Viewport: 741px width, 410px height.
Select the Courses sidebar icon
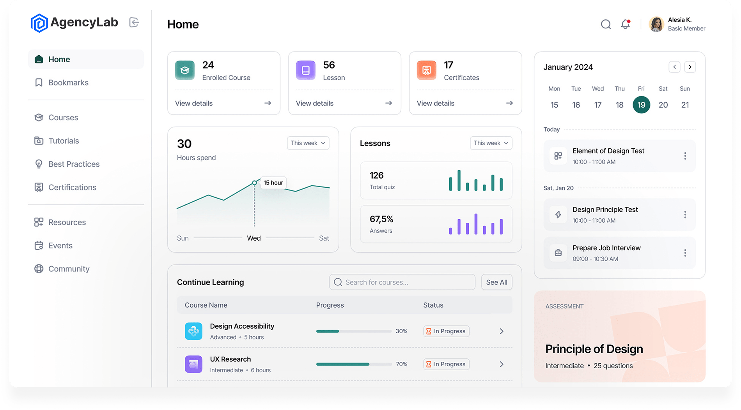click(x=39, y=117)
